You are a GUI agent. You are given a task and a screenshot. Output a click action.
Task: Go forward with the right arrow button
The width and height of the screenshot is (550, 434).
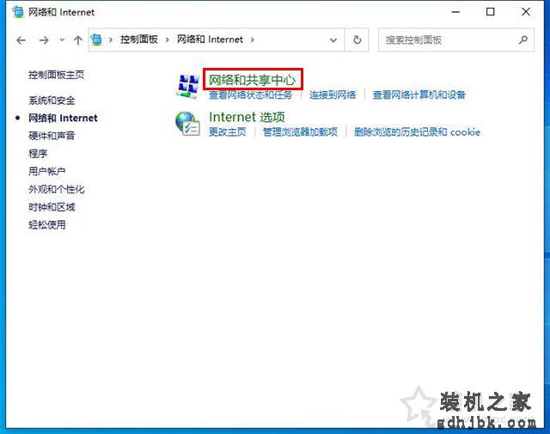click(x=44, y=40)
